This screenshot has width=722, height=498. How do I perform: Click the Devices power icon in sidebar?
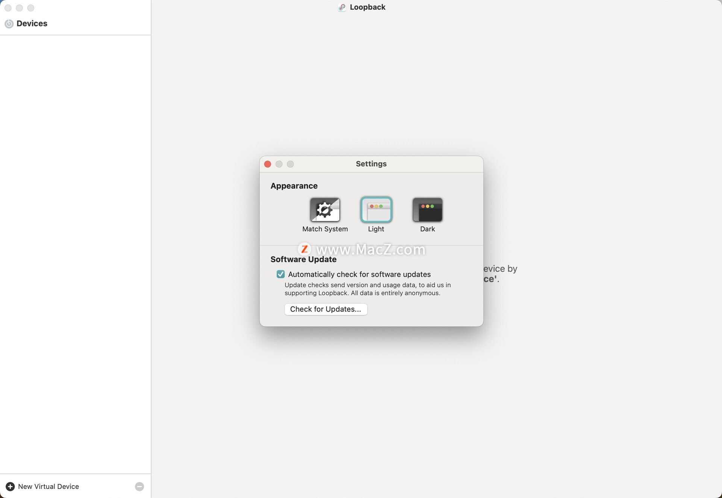(x=9, y=24)
